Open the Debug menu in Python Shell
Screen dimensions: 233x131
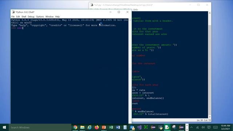coord(31,17)
